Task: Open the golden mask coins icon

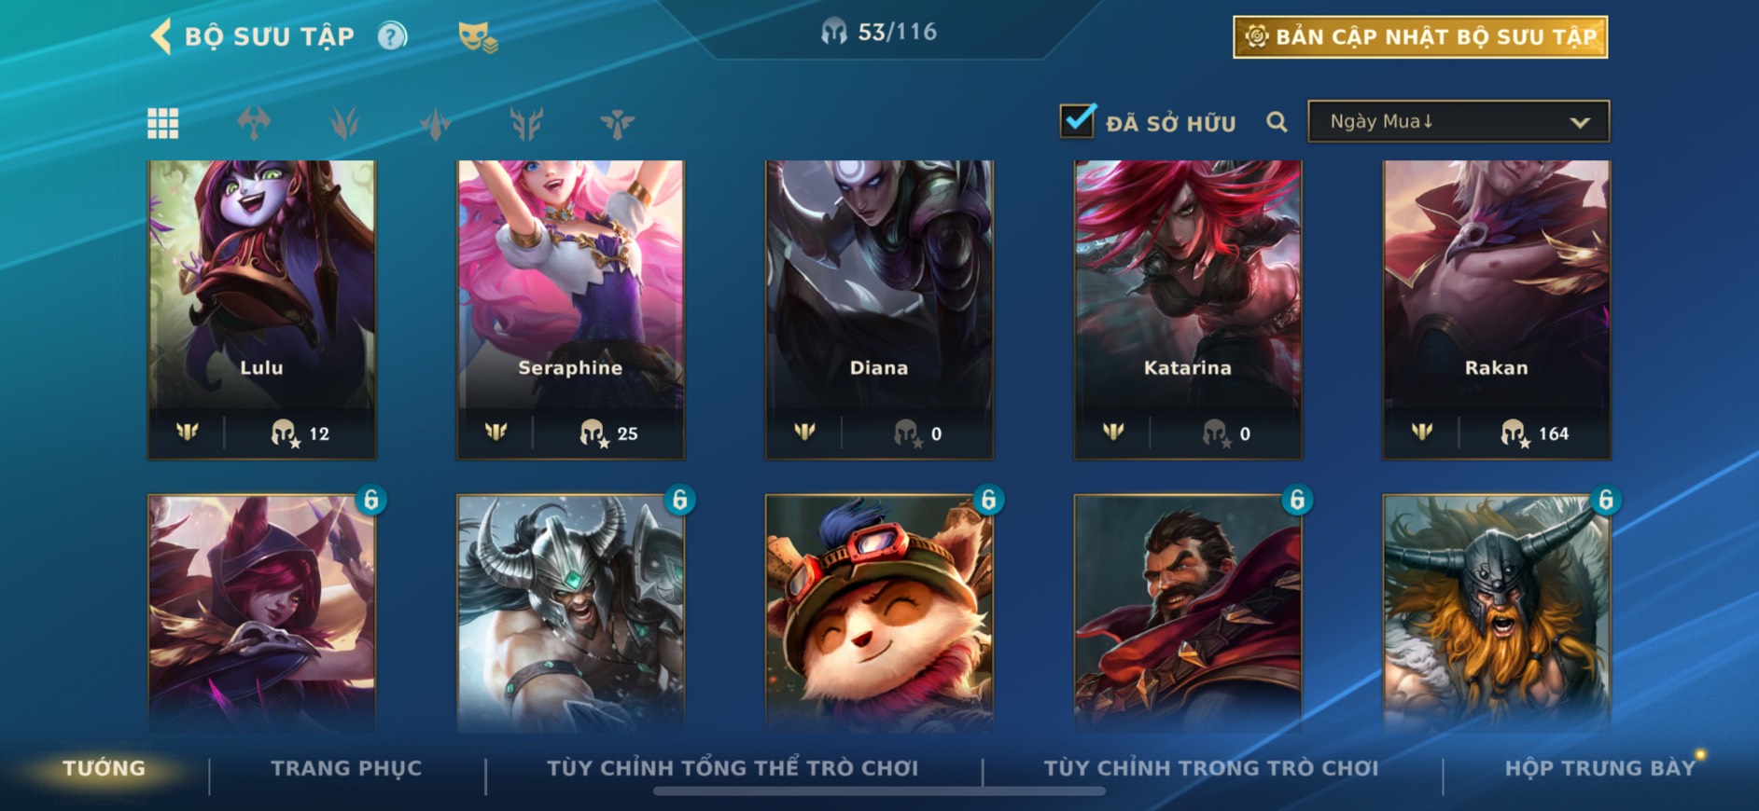Action: click(x=478, y=37)
